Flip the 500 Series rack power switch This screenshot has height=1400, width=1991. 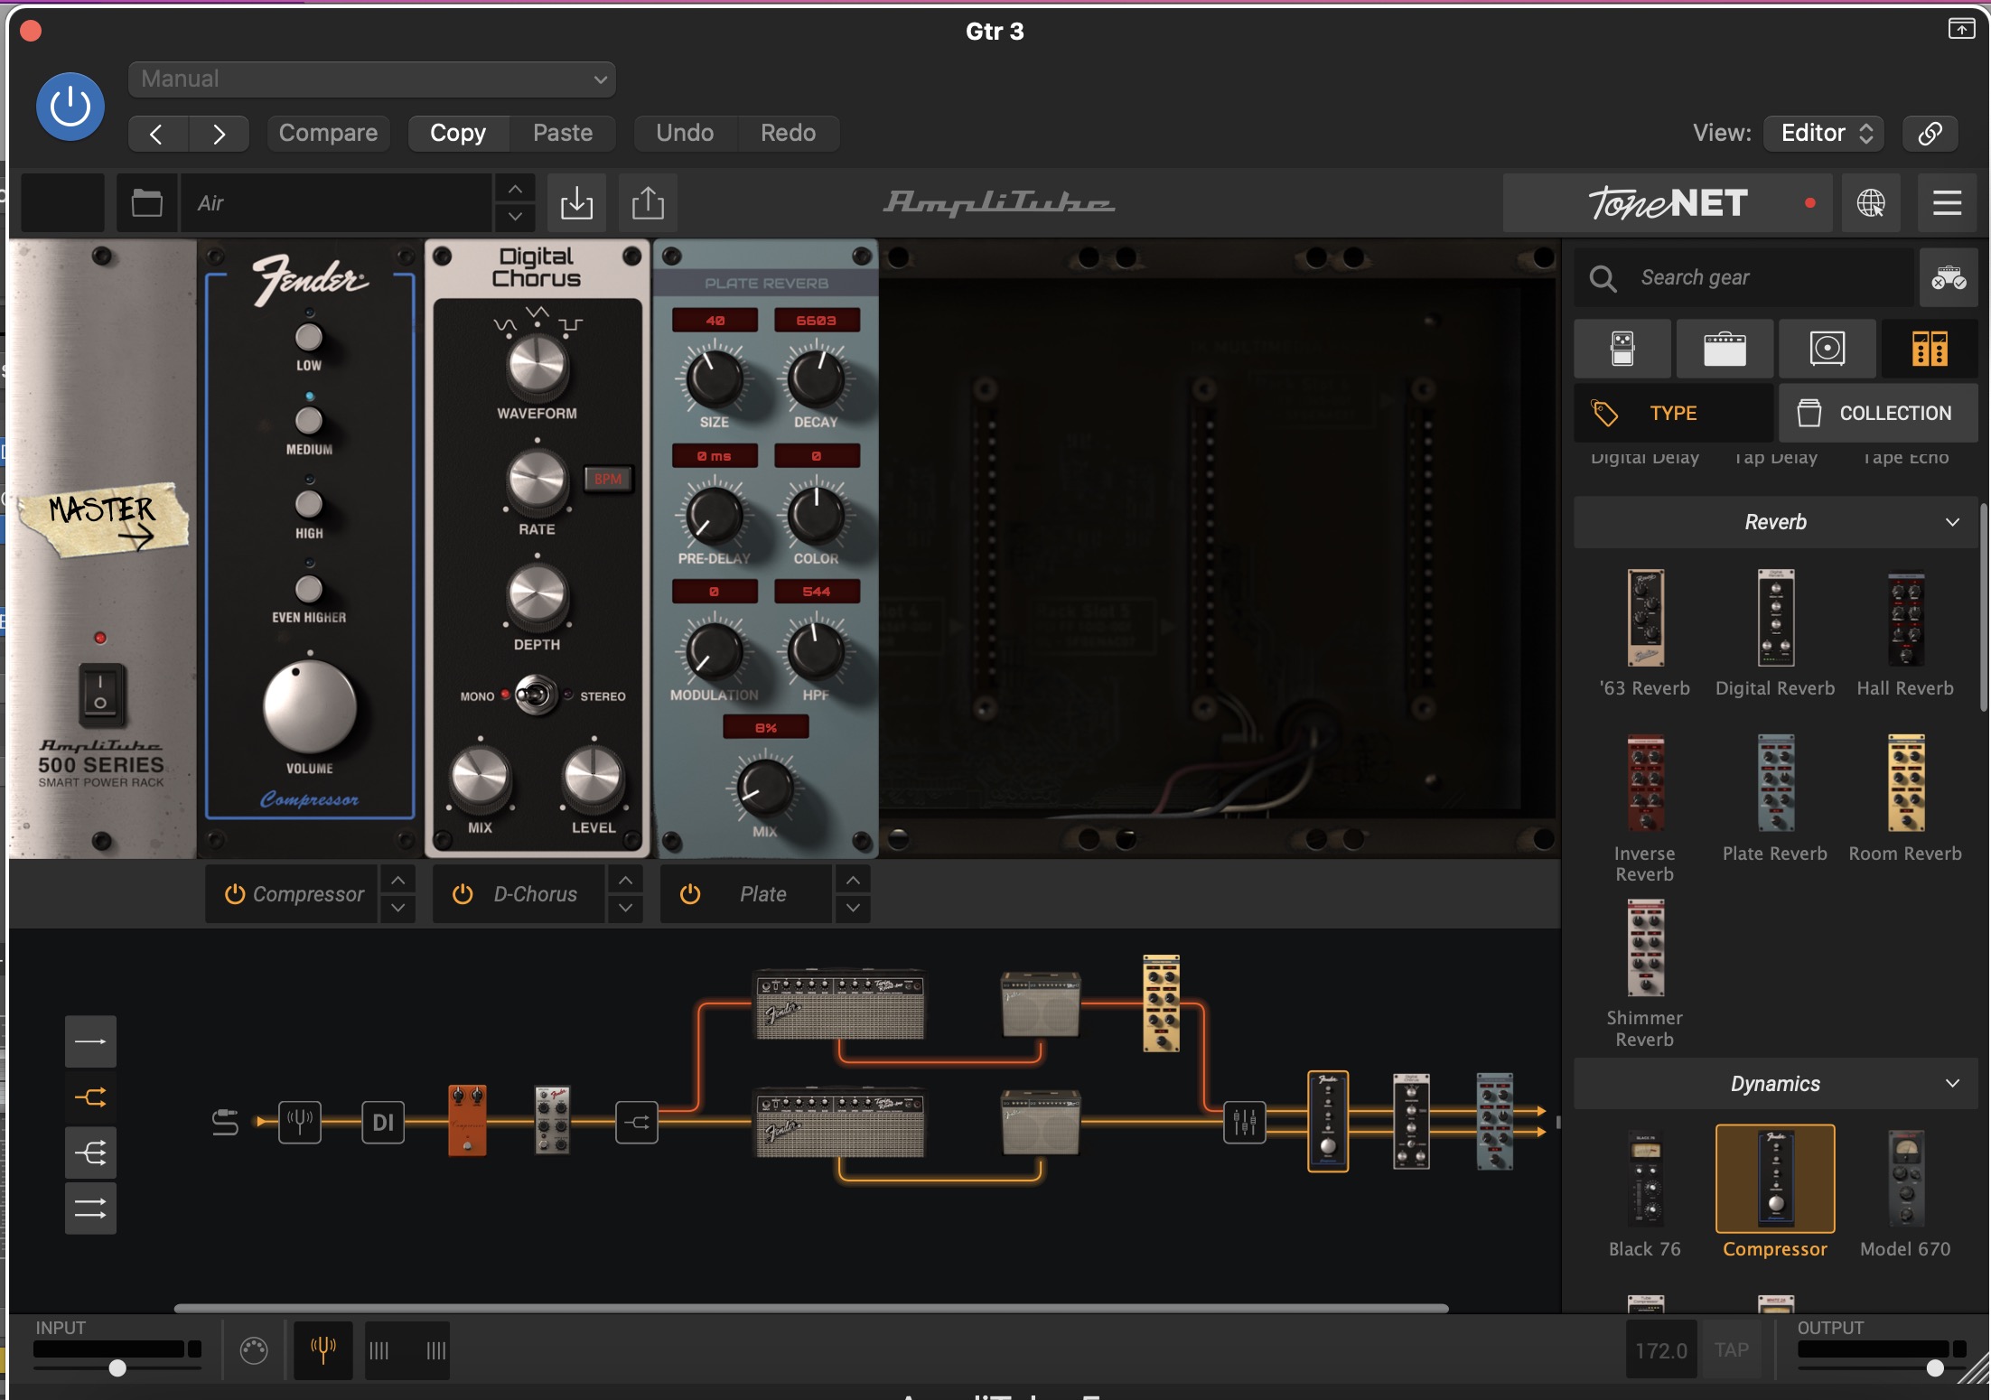pyautogui.click(x=100, y=695)
